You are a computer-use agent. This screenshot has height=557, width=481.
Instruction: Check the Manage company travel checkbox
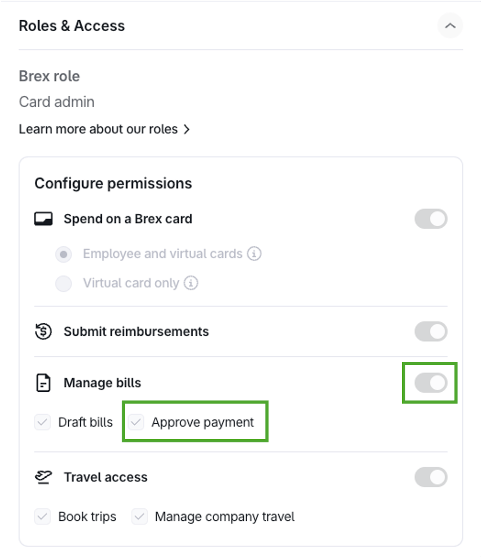[139, 517]
